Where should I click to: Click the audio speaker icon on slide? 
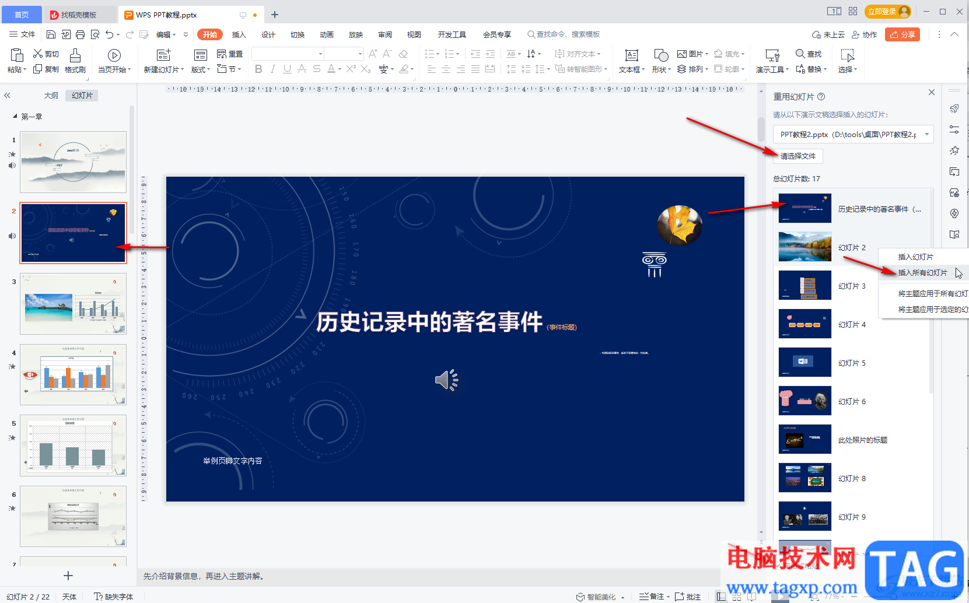(x=447, y=380)
